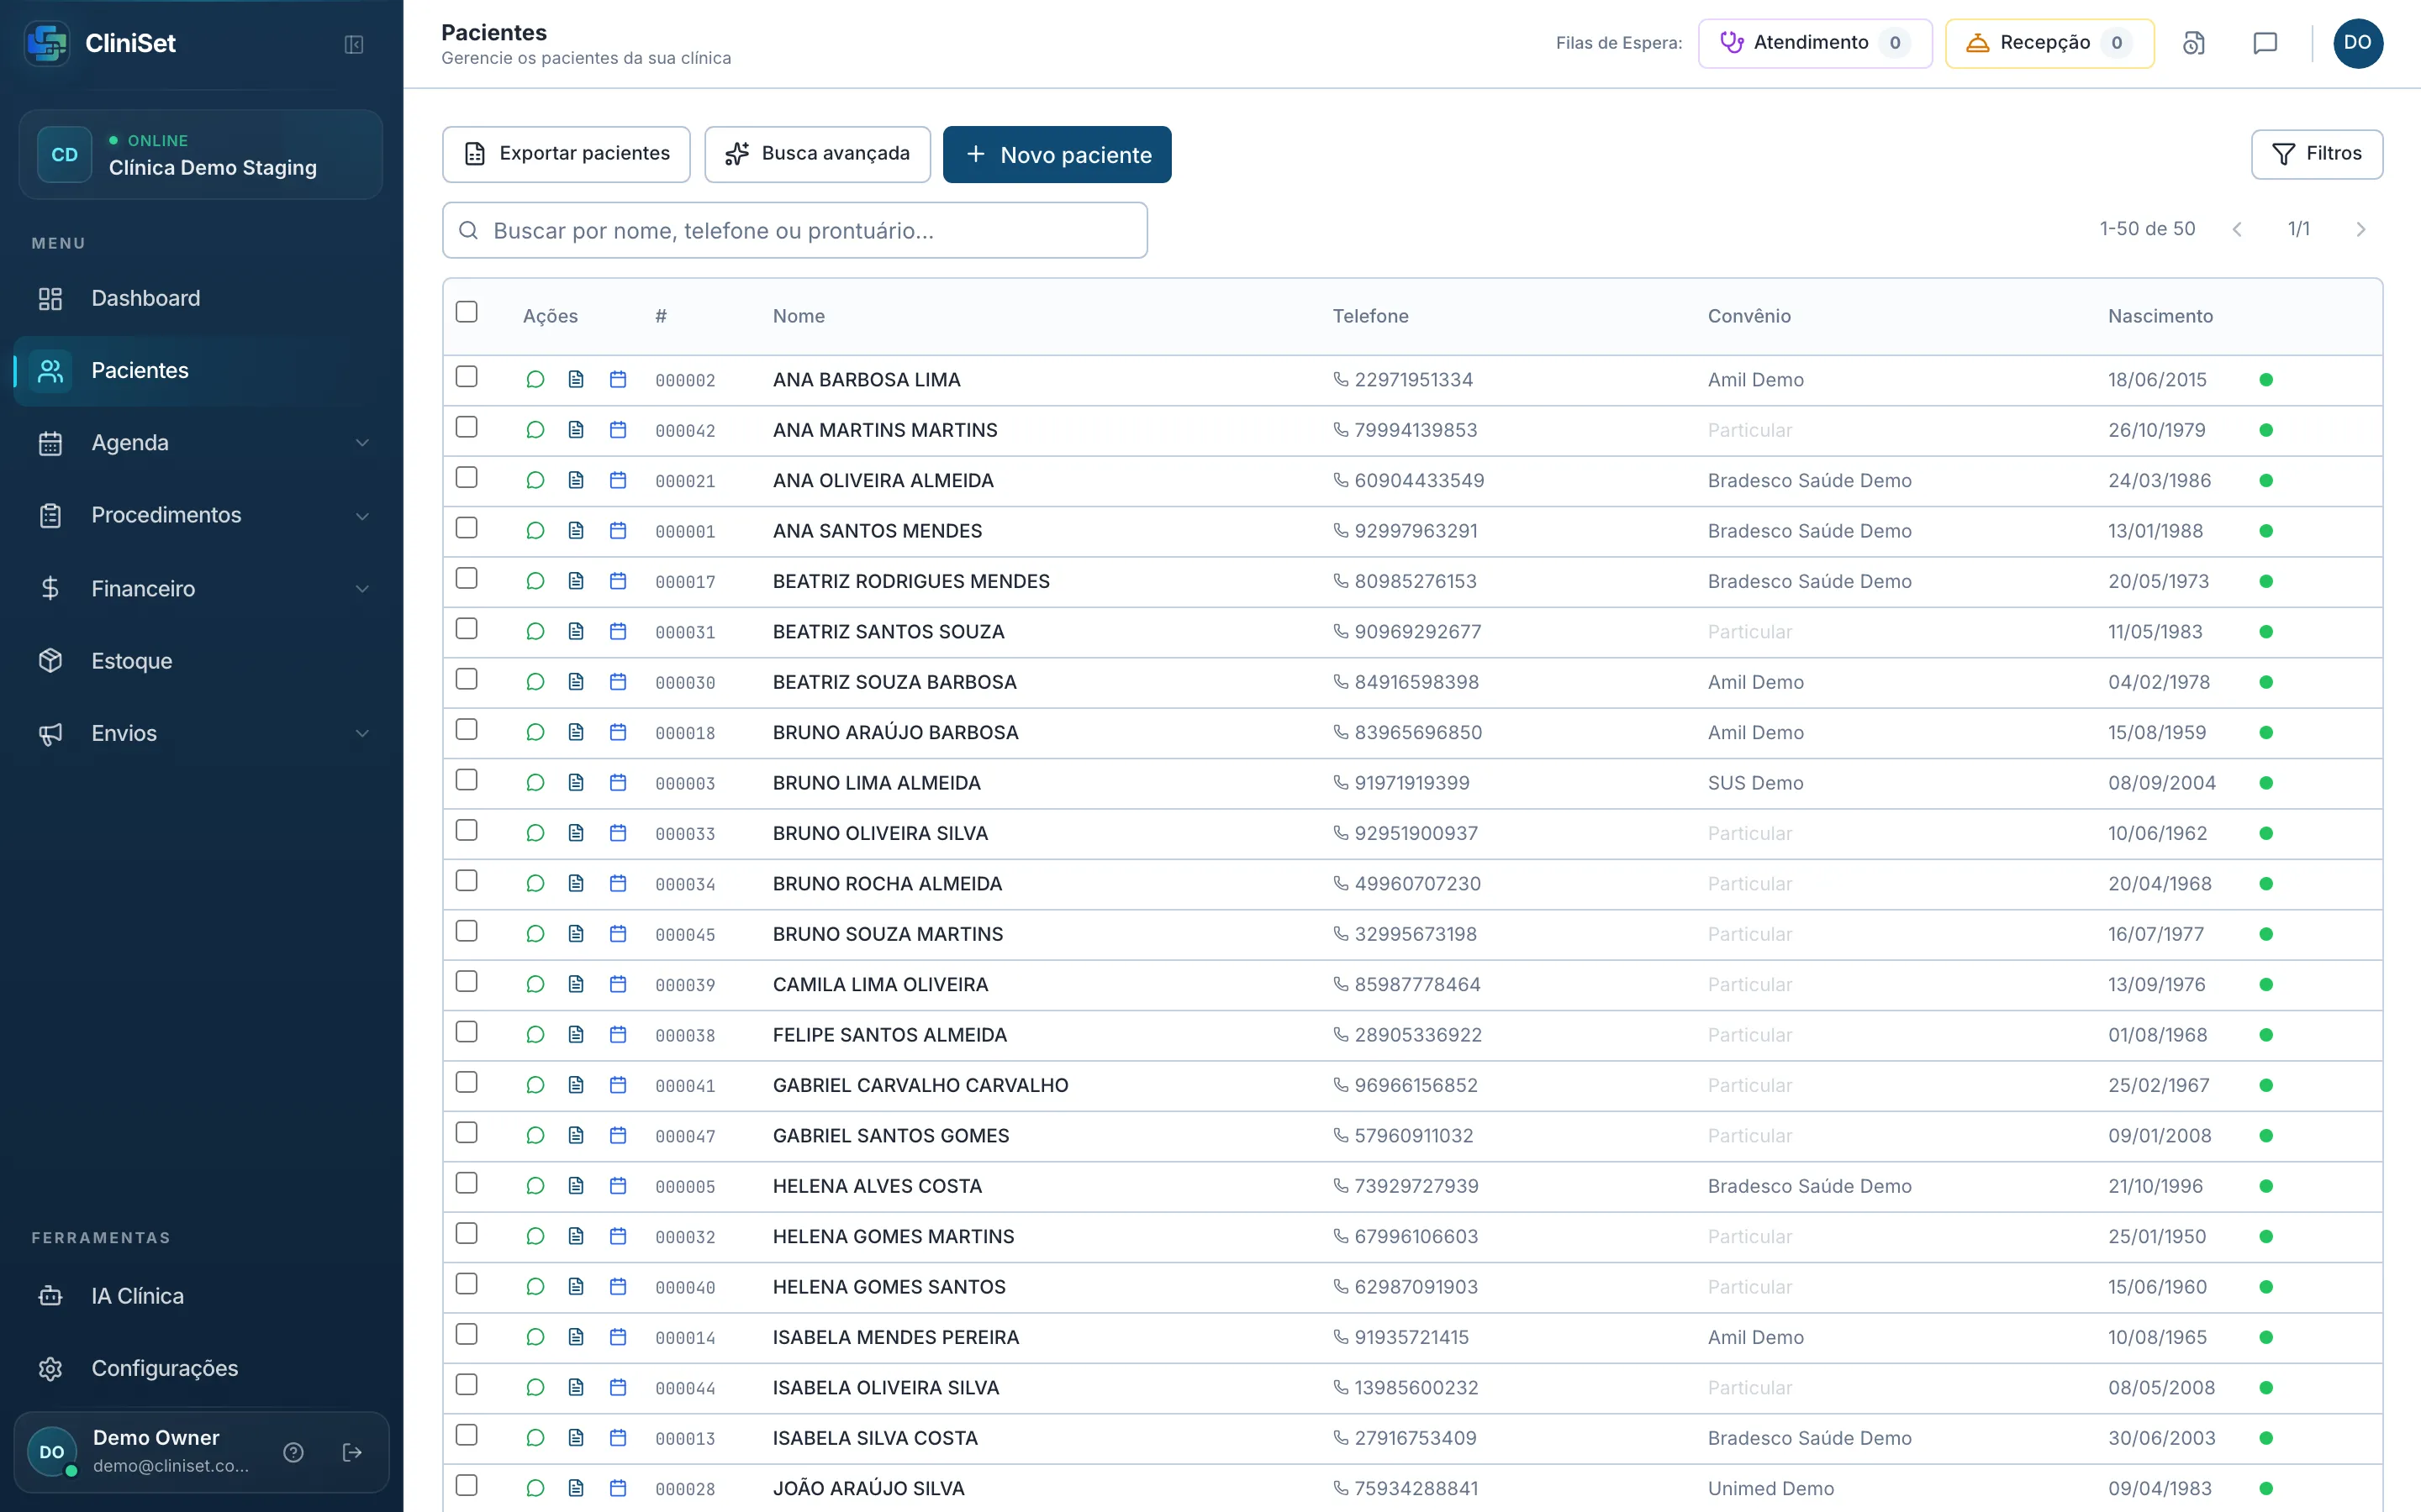
Task: Open chat icon for ISABELA MENDES PEREIRA
Action: pos(535,1337)
